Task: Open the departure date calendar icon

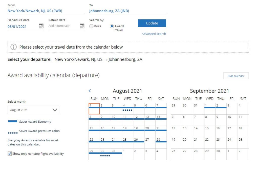Action: (41, 26)
